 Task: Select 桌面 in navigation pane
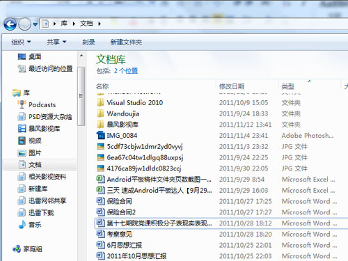(35, 56)
